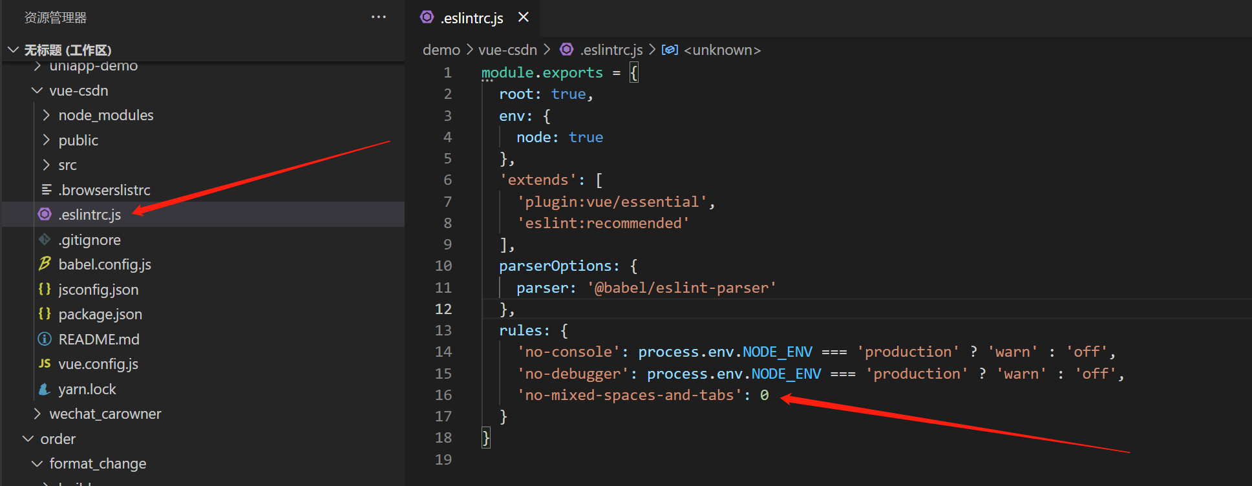Click the .browserslistrc file icon
The width and height of the screenshot is (1252, 486).
[x=47, y=190]
